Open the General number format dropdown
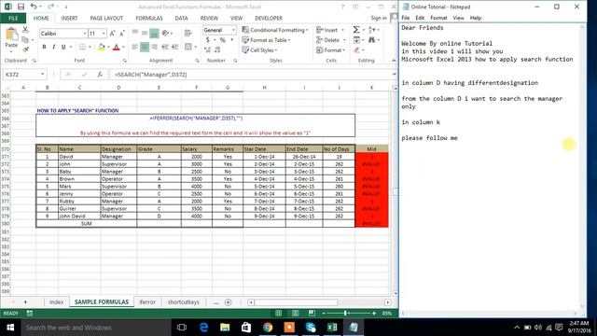597x336 pixels. click(x=233, y=30)
